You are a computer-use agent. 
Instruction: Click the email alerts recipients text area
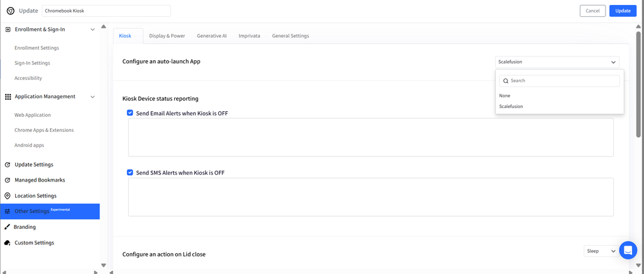pyautogui.click(x=371, y=138)
